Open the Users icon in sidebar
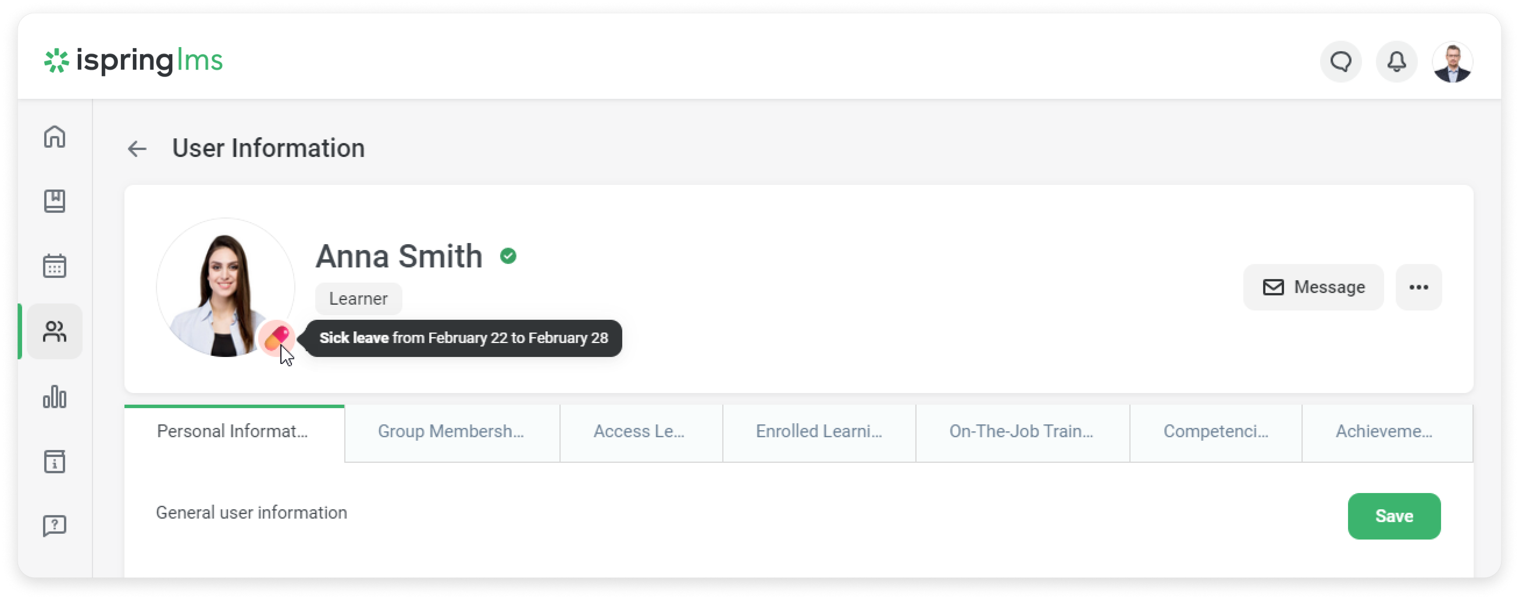This screenshot has width=1519, height=600. 54,331
